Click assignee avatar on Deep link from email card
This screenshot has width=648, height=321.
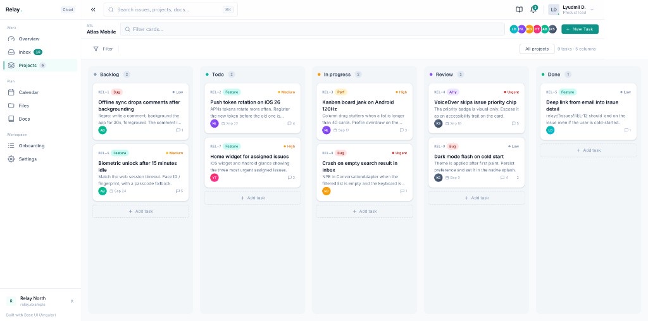click(x=550, y=130)
